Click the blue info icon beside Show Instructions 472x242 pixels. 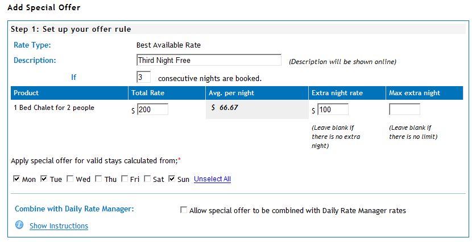[19, 224]
